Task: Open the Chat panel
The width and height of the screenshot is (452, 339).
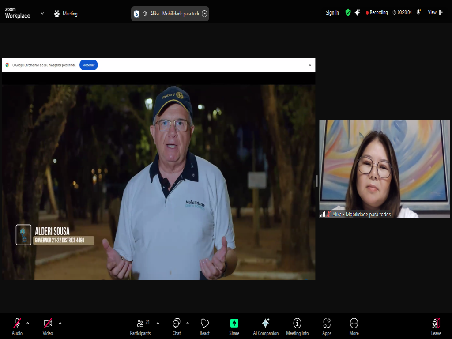Action: point(177,326)
